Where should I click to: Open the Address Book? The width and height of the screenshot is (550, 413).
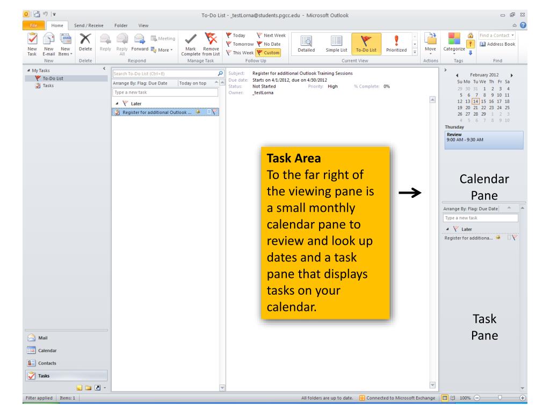pyautogui.click(x=497, y=44)
